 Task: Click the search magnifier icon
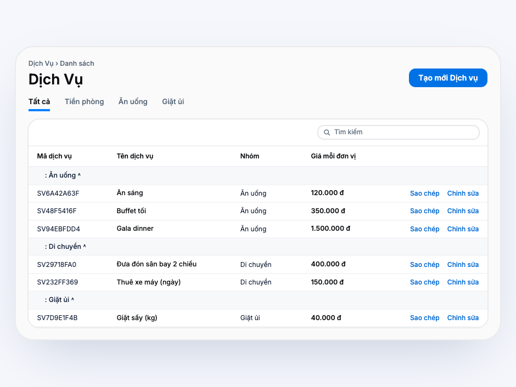tap(327, 133)
